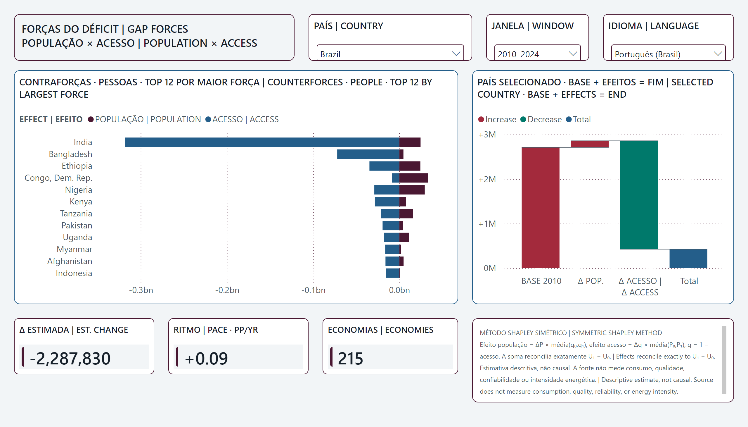748x427 pixels.
Task: Click Myanmar's blue access bar
Action: coord(392,249)
